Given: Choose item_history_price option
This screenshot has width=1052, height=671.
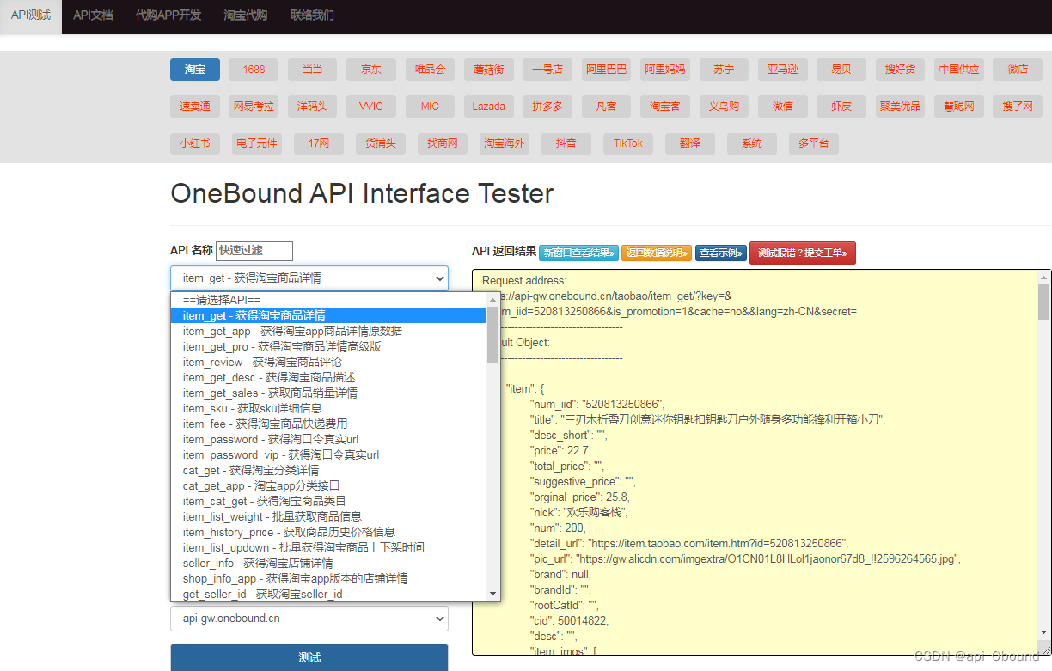Looking at the screenshot, I should point(329,532).
